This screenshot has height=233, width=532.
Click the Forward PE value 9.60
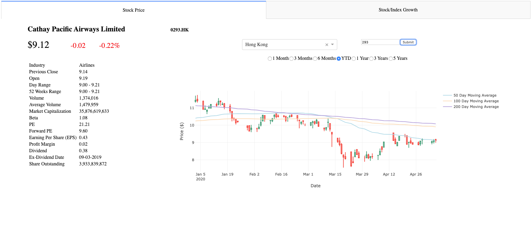83,131
